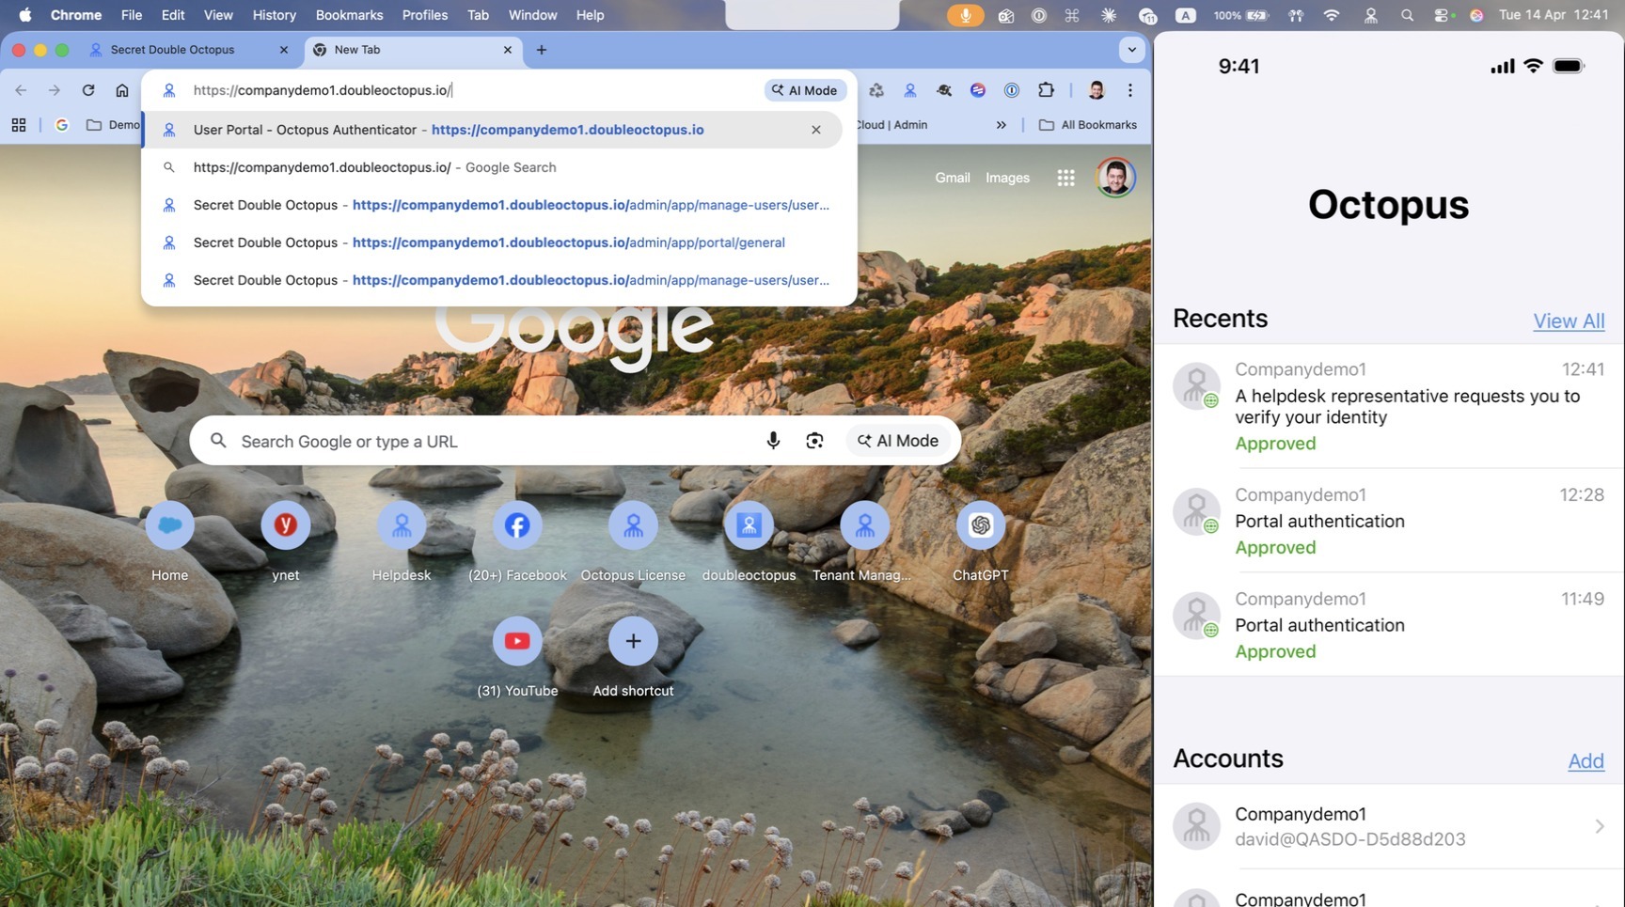Close the New Tab tab
This screenshot has width=1625, height=907.
507,50
